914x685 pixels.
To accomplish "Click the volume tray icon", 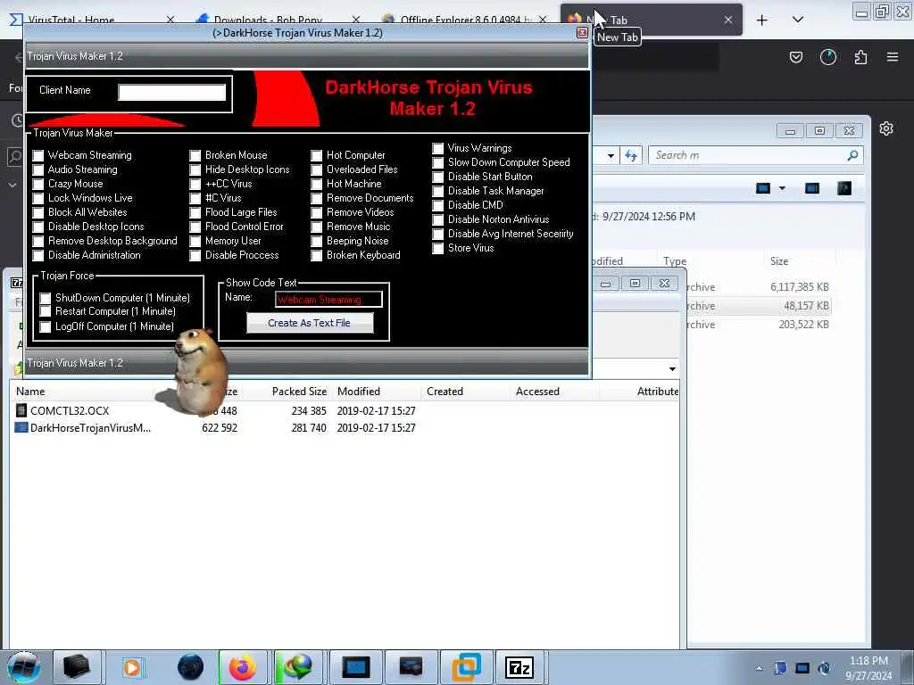I will [x=824, y=668].
